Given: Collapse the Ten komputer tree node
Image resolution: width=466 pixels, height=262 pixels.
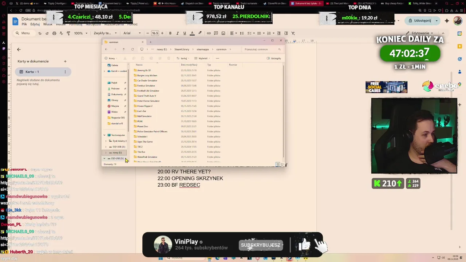Looking at the screenshot, I should (104, 135).
